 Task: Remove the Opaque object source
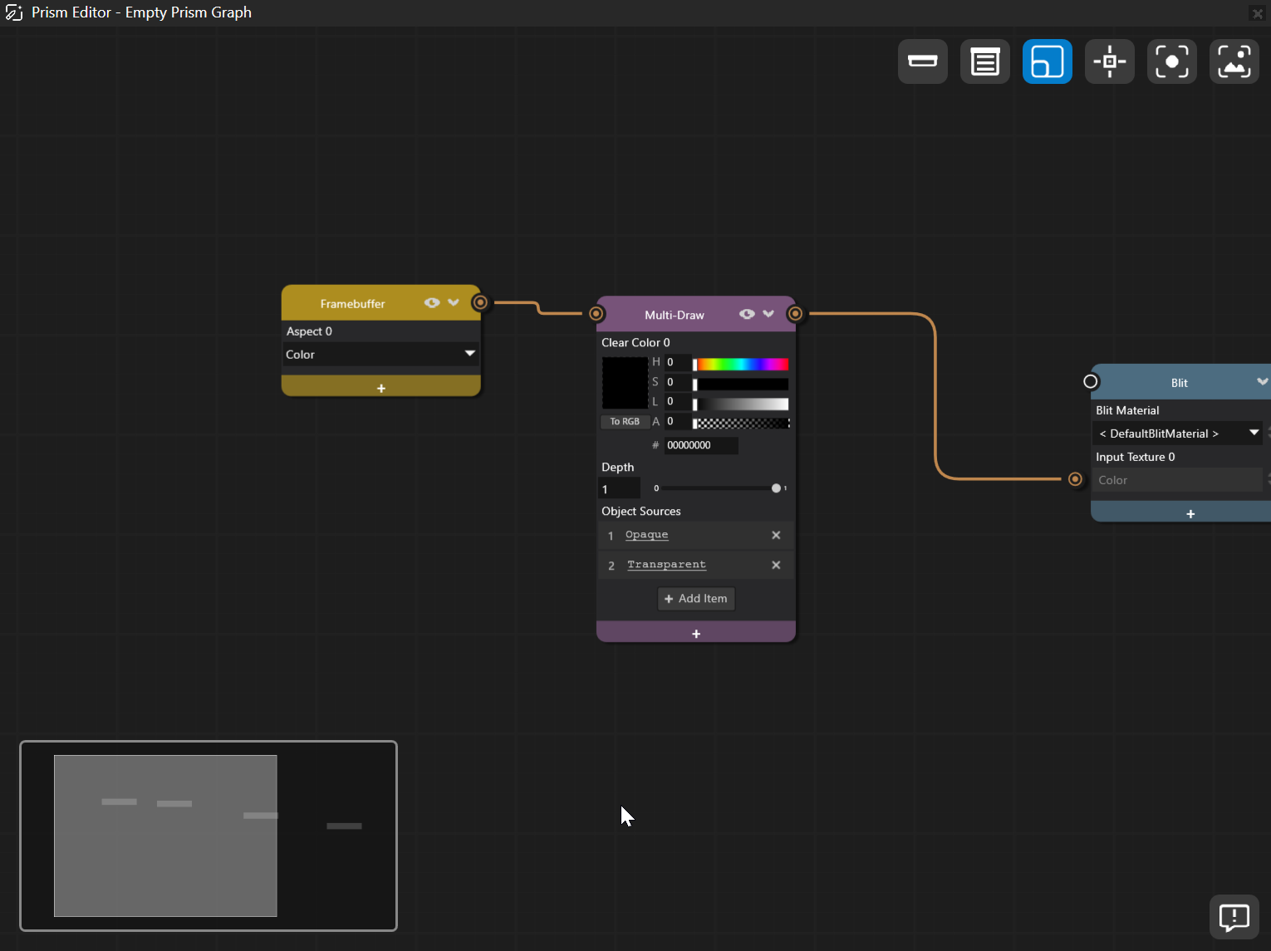coord(776,536)
